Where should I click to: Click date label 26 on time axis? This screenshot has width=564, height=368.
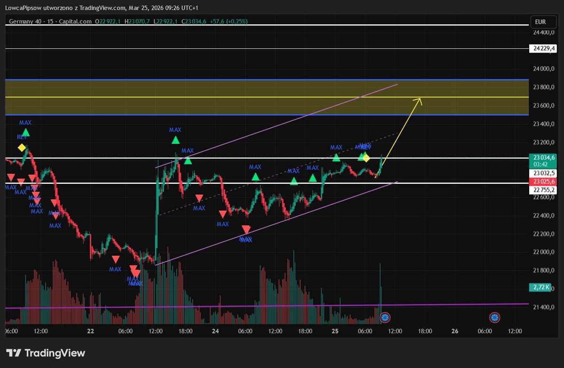tap(455, 331)
